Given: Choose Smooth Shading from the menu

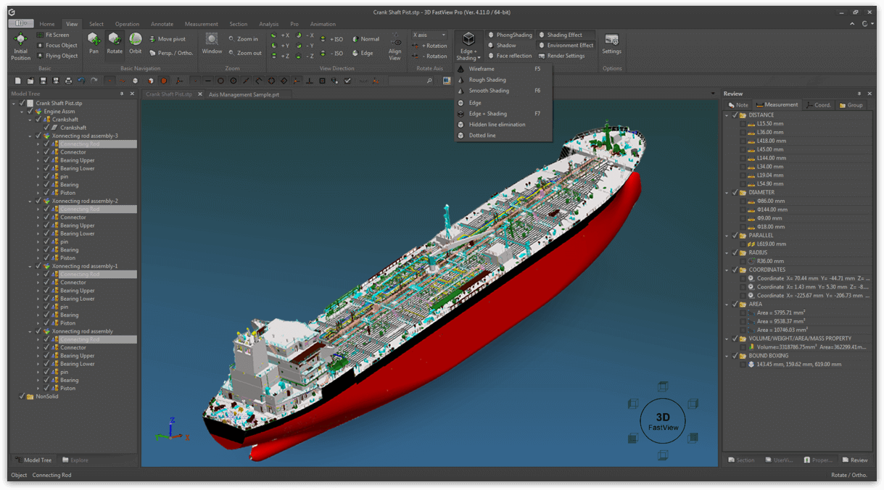Looking at the screenshot, I should tap(503, 91).
